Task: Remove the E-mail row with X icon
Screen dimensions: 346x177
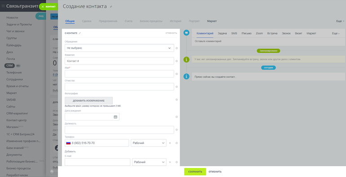Action: tap(170, 162)
